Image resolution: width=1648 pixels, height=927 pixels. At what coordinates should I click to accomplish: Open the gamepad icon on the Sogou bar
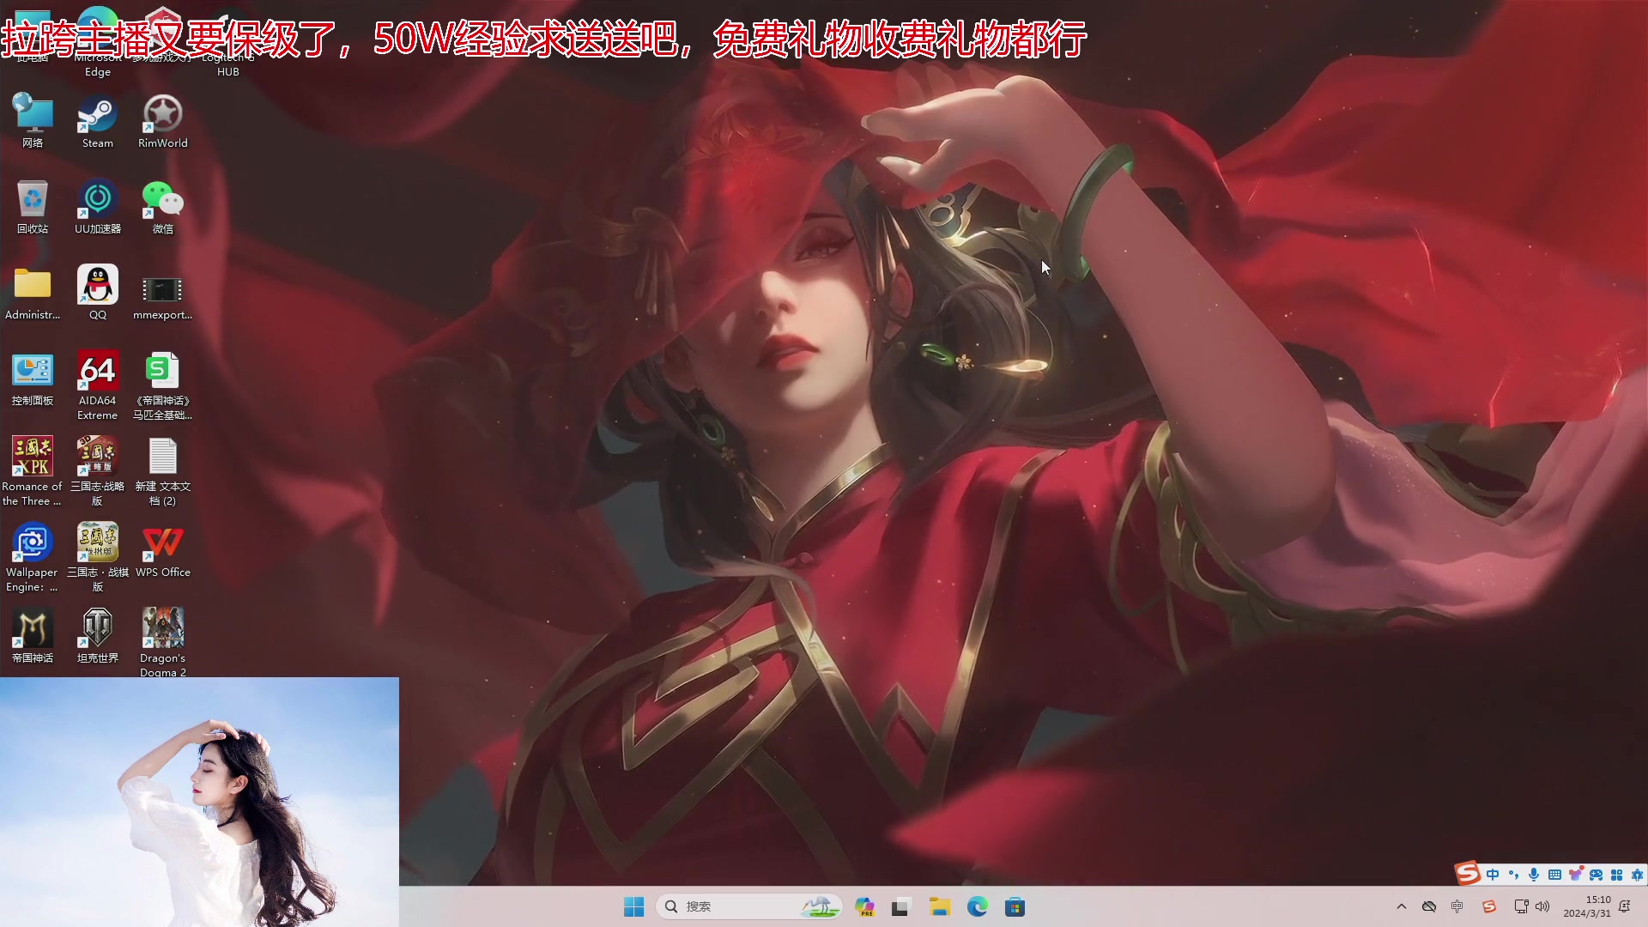pyautogui.click(x=1596, y=875)
